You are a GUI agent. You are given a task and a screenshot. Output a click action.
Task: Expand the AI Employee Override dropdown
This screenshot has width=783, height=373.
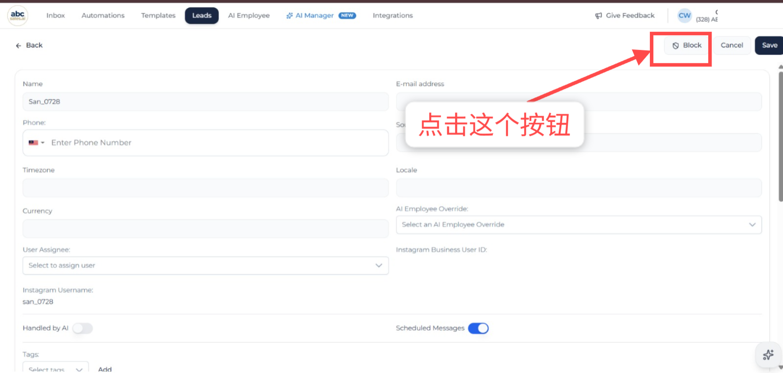pos(579,225)
